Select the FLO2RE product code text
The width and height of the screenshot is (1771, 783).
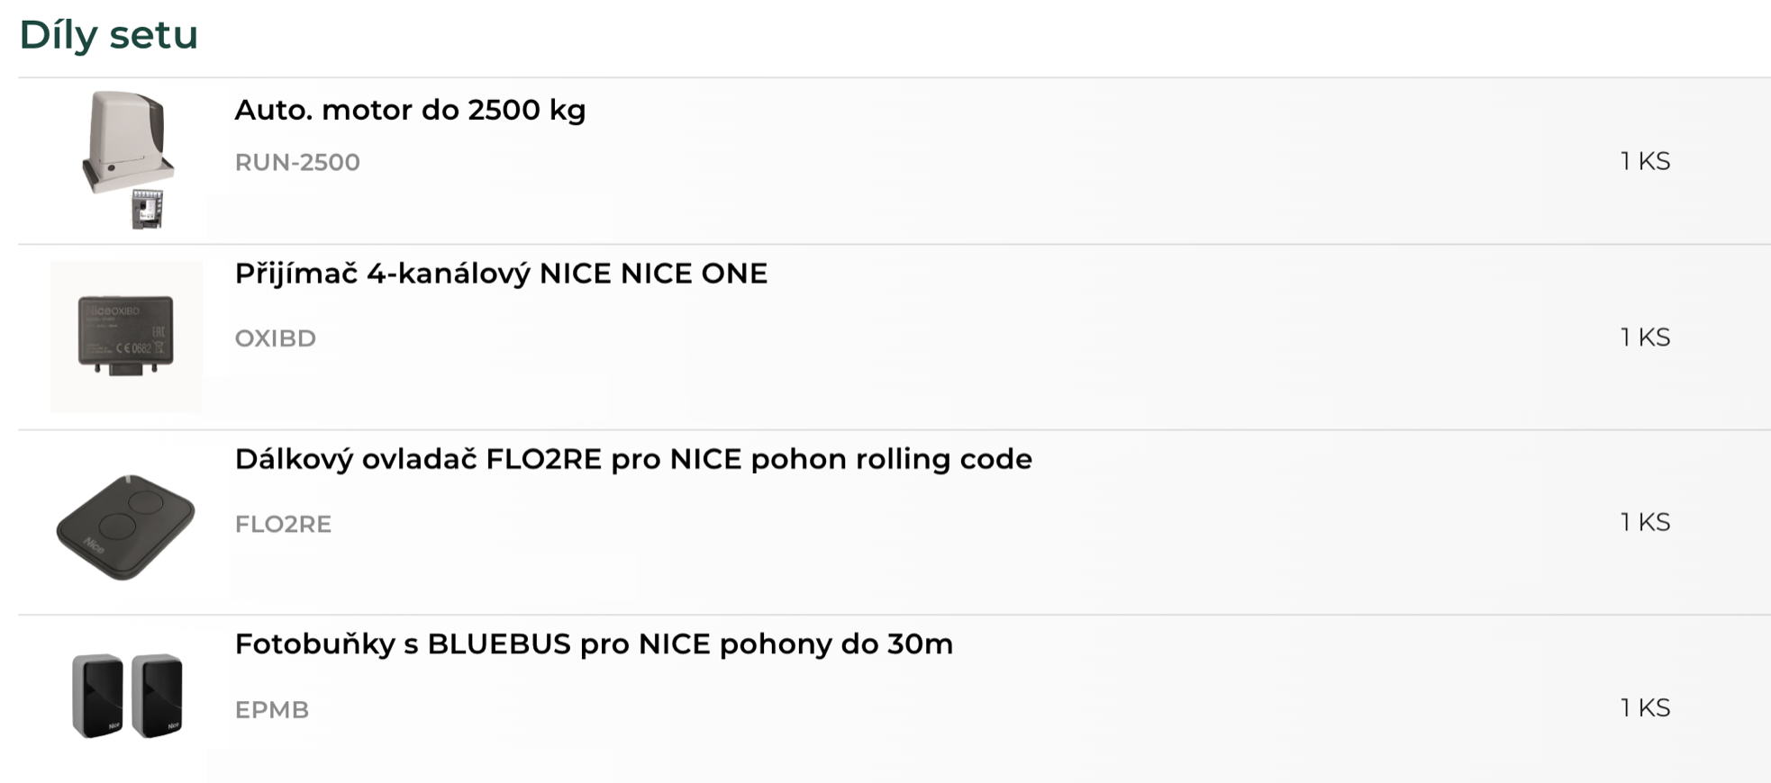[283, 524]
